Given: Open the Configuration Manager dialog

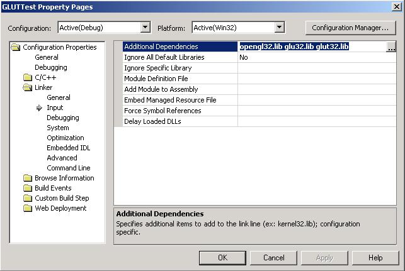Looking at the screenshot, I should 350,28.
